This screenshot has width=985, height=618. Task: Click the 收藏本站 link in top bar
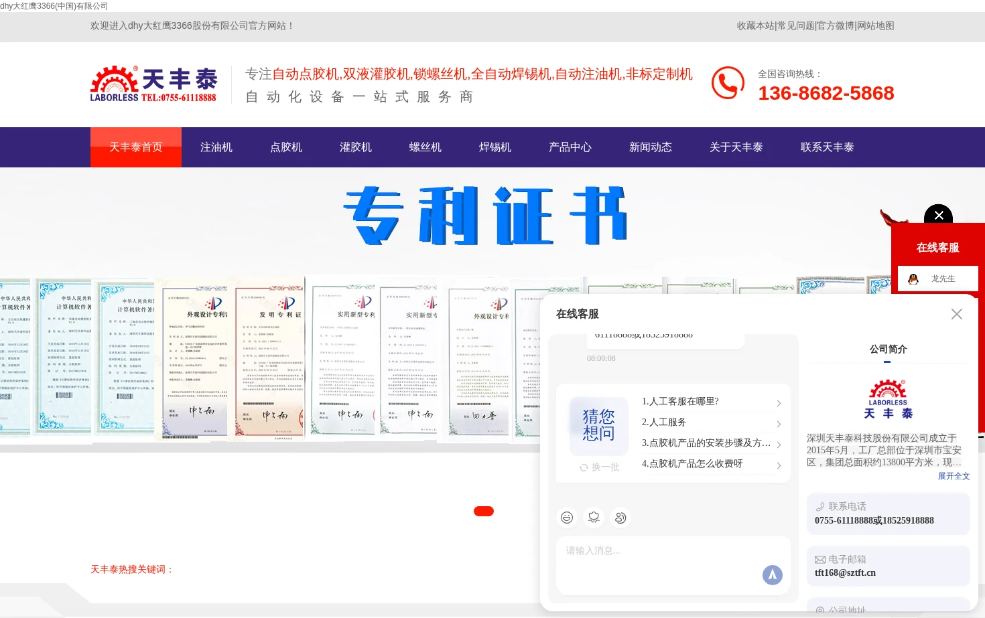pyautogui.click(x=756, y=25)
